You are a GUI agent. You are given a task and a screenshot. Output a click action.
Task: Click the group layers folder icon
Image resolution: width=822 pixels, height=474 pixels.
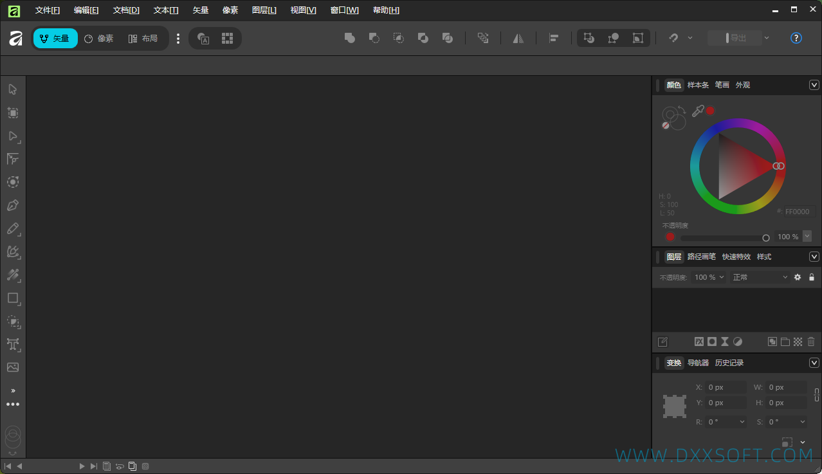(785, 342)
